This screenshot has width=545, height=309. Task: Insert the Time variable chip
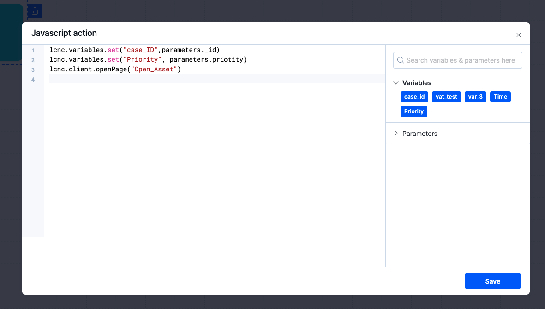(500, 97)
